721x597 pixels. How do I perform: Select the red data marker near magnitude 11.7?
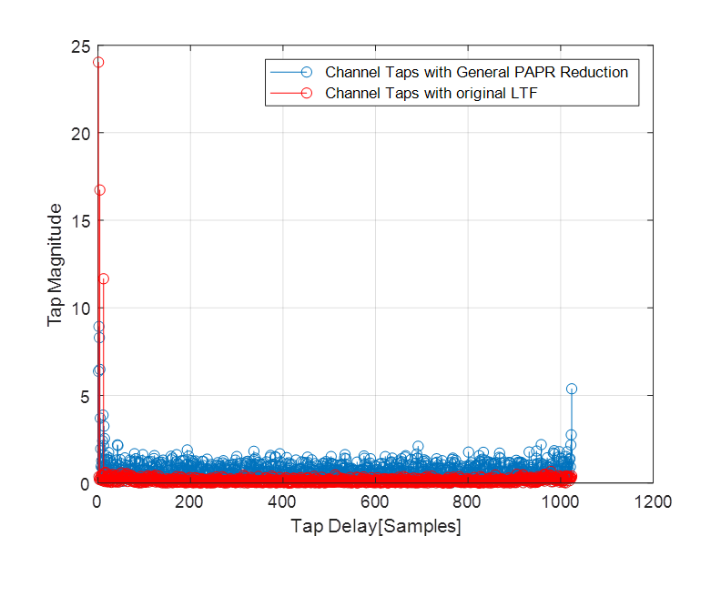point(104,278)
